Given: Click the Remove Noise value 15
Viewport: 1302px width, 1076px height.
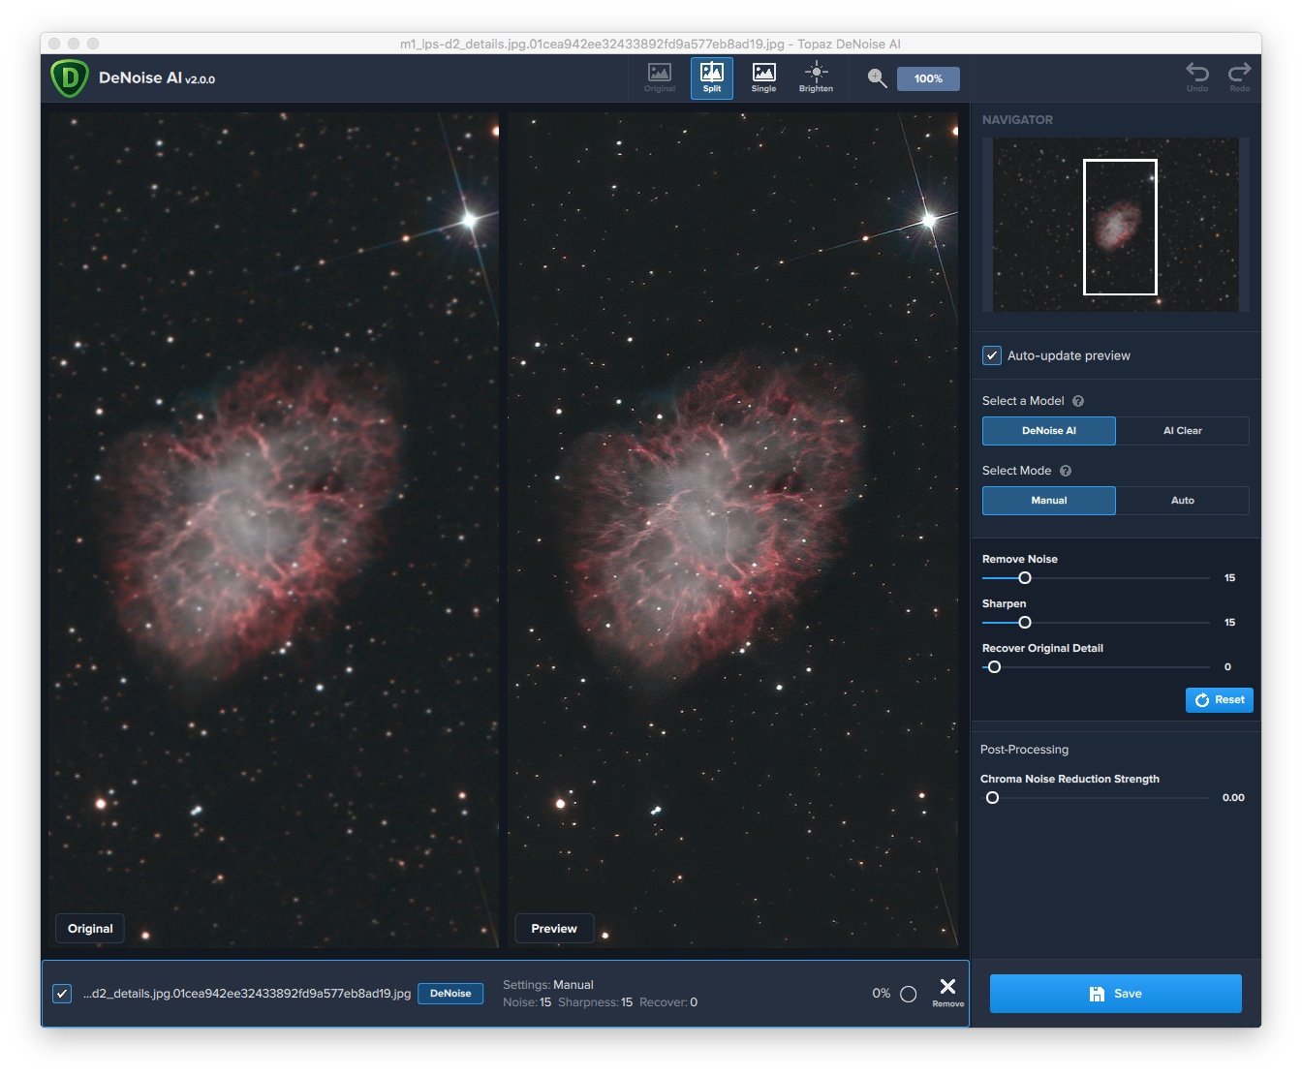Looking at the screenshot, I should click(x=1229, y=578).
